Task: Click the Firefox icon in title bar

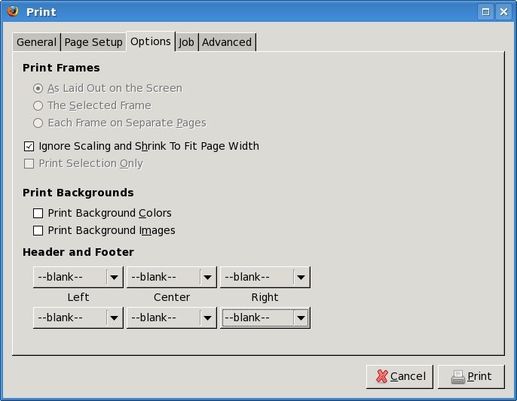Action: (x=12, y=11)
